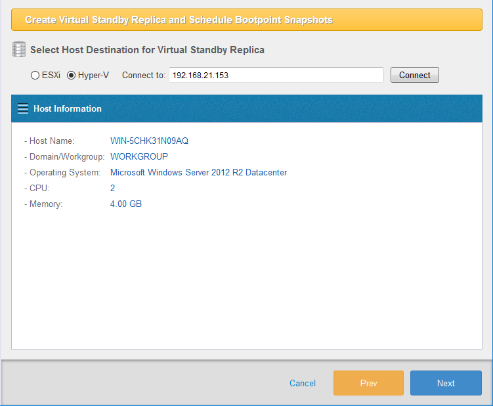Click the Host Name label
Image resolution: width=493 pixels, height=406 pixels.
pos(52,141)
